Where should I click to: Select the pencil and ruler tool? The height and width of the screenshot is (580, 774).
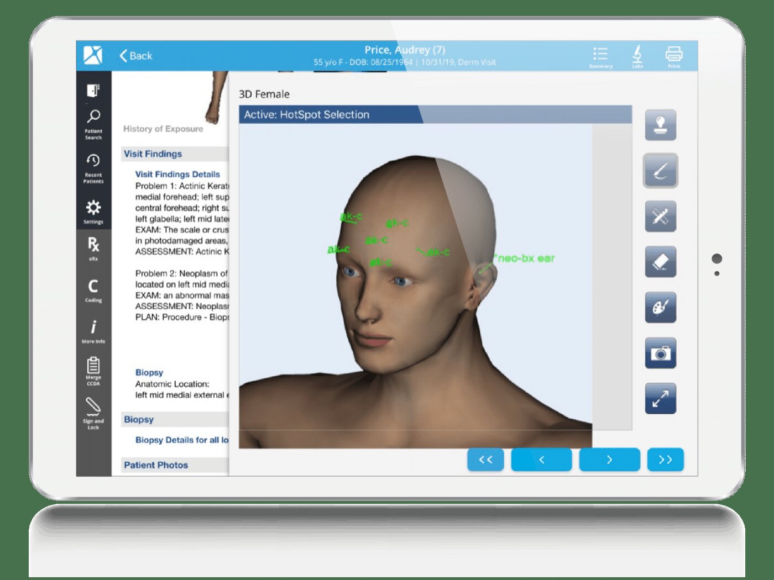point(660,216)
